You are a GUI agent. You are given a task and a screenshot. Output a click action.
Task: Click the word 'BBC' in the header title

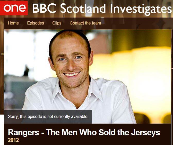click(44, 9)
